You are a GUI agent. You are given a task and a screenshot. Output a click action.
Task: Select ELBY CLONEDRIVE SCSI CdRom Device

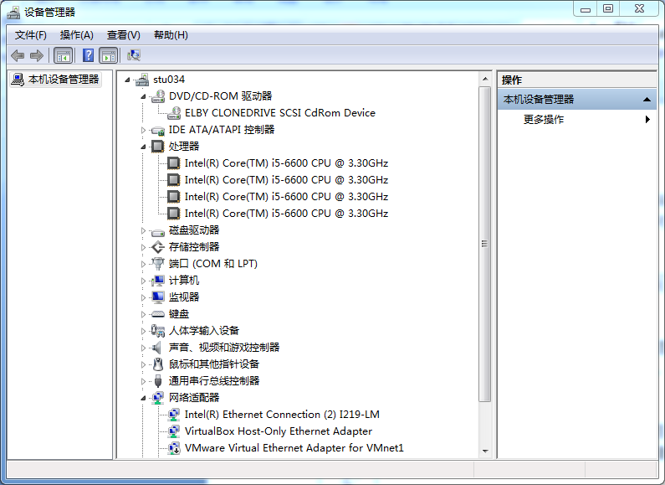(x=280, y=113)
